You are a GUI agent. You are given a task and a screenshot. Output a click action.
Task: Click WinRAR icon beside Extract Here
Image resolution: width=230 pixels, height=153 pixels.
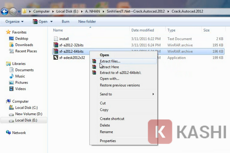[x=94, y=67]
